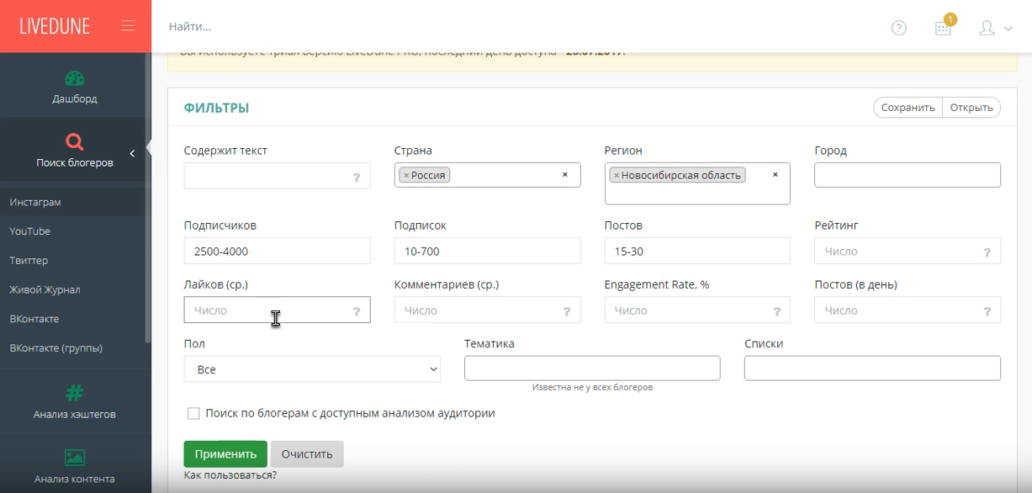Click the hint icon in Рейтинг field

(987, 252)
